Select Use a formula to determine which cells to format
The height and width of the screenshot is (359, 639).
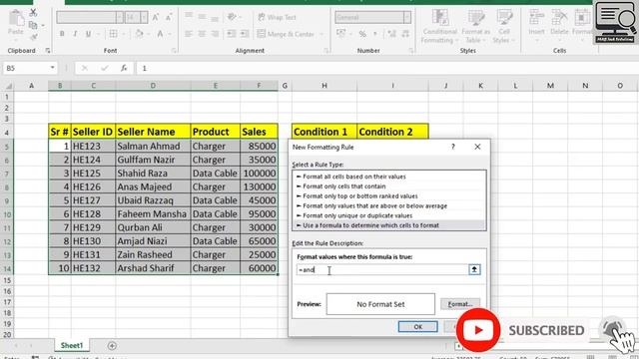pos(389,225)
